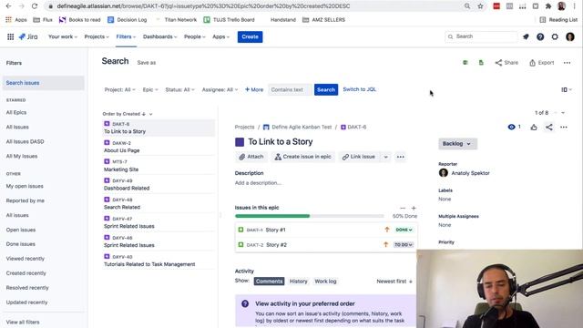Click Save as next to Search
Image resolution: width=583 pixels, height=328 pixels.
point(147,63)
